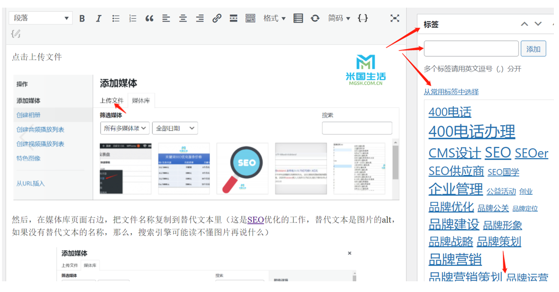Choose the CMS设计 tag
Viewport: 559px width, 292px height.
[455, 153]
